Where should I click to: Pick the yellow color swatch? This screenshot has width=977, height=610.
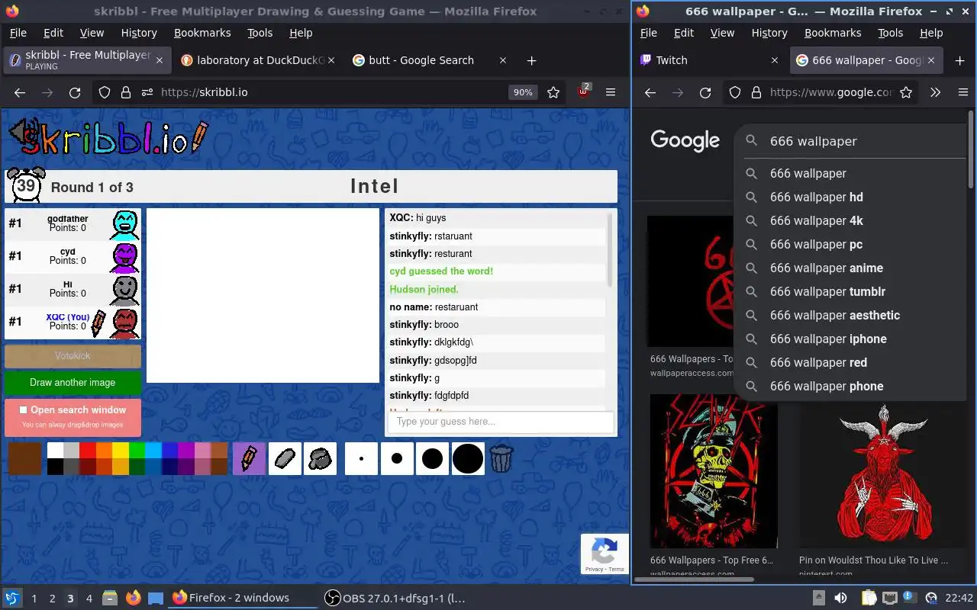coord(121,450)
